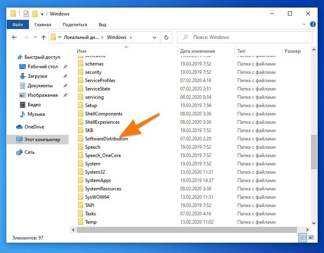Select the Tasks folder icon
The image size is (324, 253).
(x=80, y=213)
